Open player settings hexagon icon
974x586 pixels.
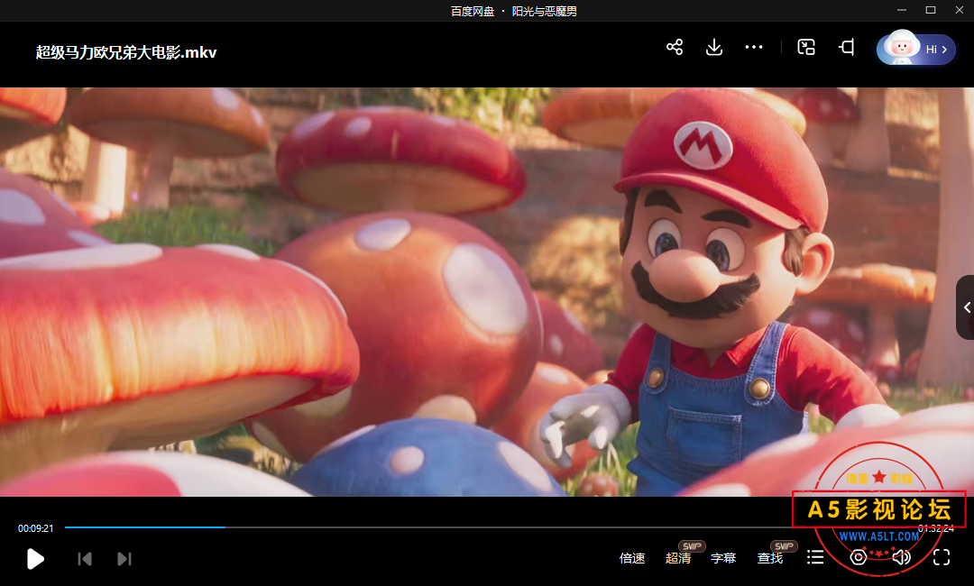pyautogui.click(x=859, y=557)
